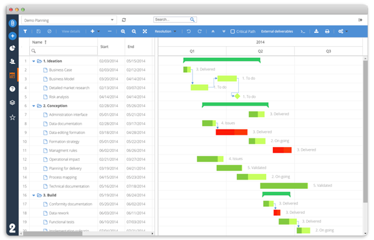Click the logout icon at top right
This screenshot has width=374, height=240.
pos(360,20)
